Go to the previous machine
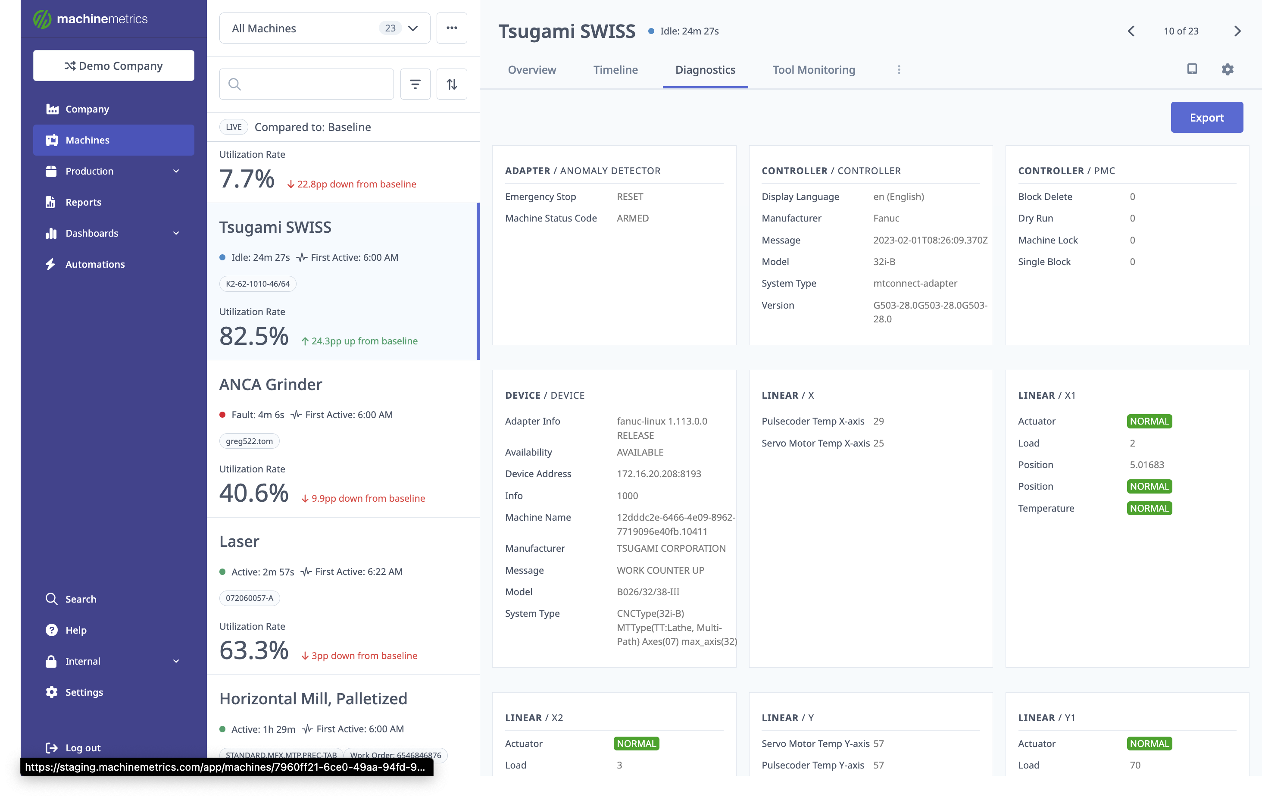The width and height of the screenshot is (1262, 800). pos(1131,31)
